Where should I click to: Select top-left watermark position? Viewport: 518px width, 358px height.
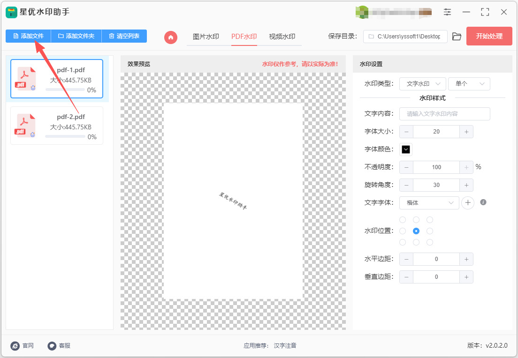(403, 220)
